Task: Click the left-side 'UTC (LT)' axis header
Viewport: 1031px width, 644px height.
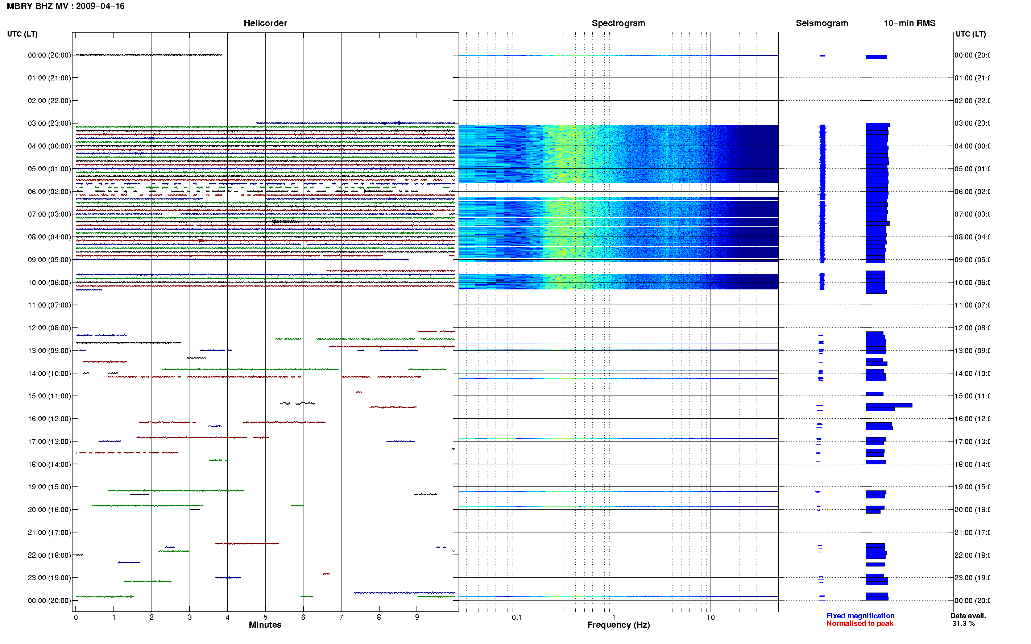Action: coord(22,34)
